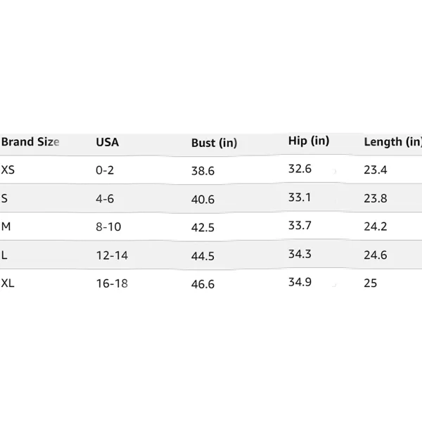Select hip value 34.9

click(300, 282)
